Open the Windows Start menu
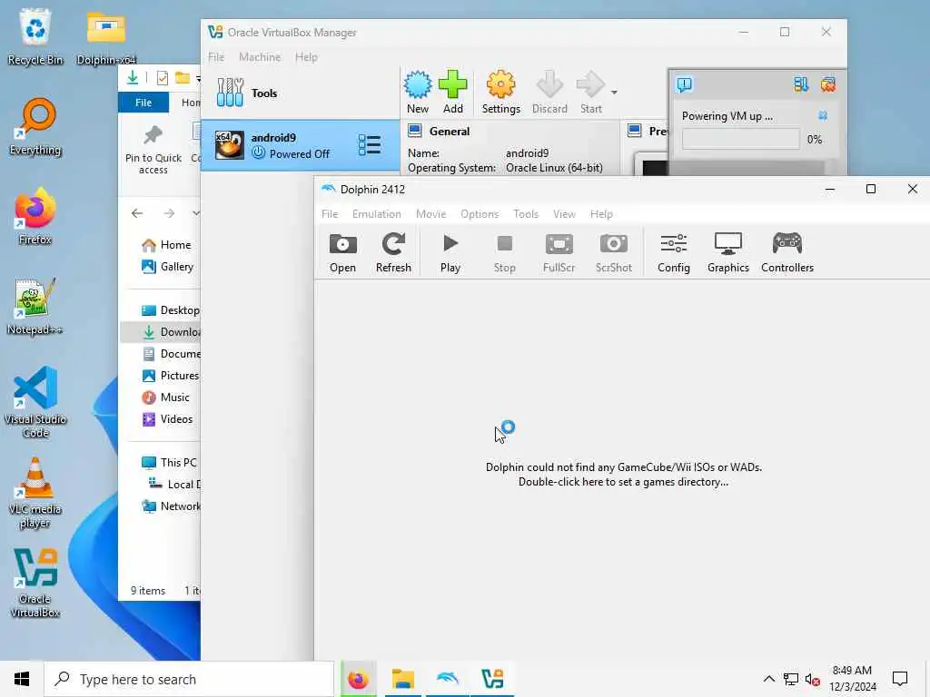 pos(22,679)
